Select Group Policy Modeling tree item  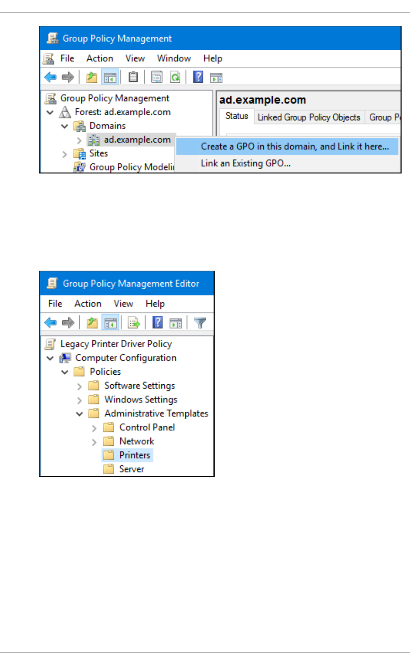click(x=131, y=167)
